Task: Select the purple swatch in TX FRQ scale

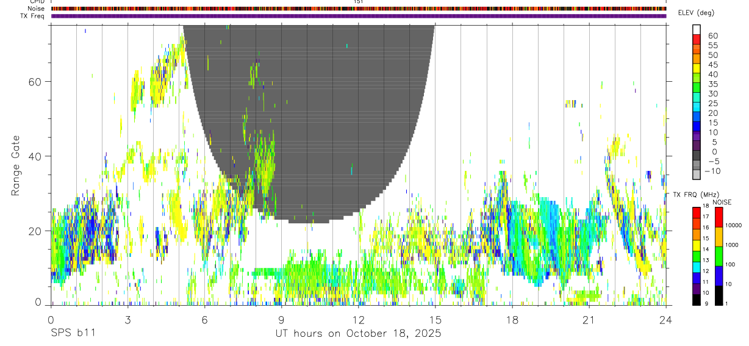Action: pyautogui.click(x=697, y=289)
